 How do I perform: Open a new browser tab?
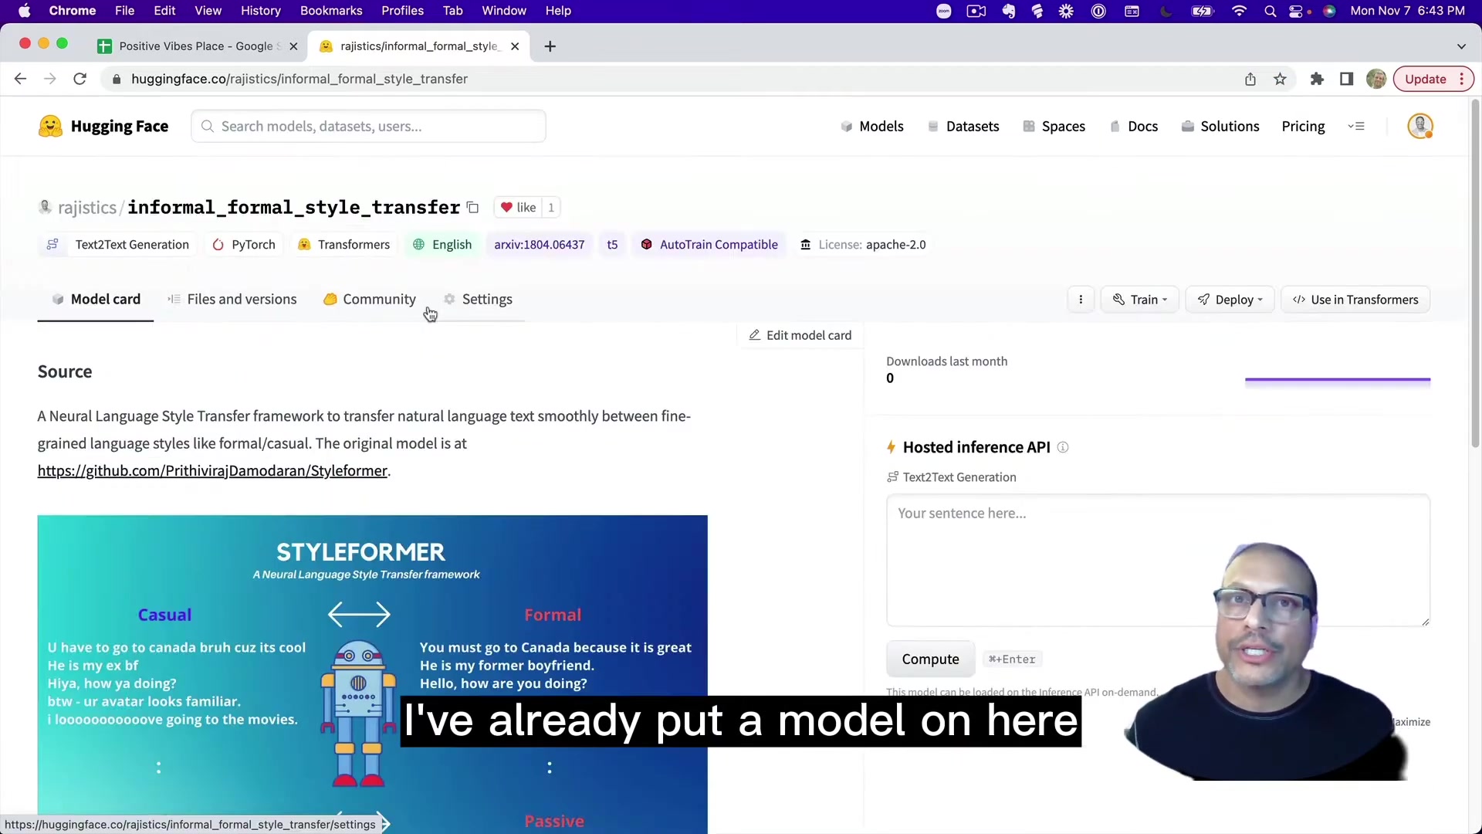tap(550, 46)
